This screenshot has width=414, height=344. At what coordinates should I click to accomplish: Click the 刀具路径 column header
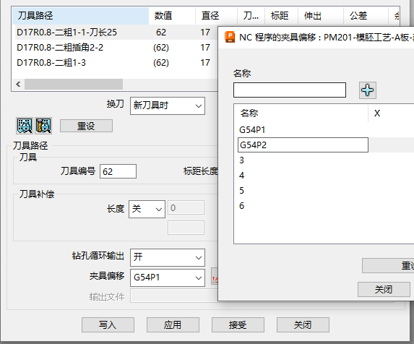[x=80, y=16]
